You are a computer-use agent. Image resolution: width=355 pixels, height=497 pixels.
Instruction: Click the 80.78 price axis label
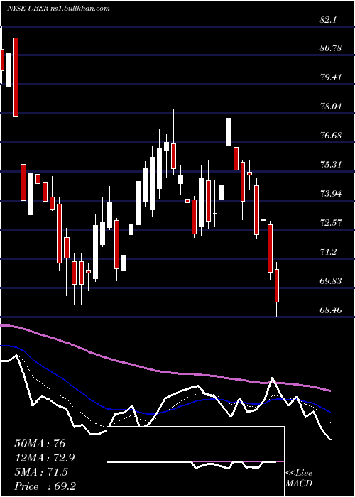pos(331,48)
